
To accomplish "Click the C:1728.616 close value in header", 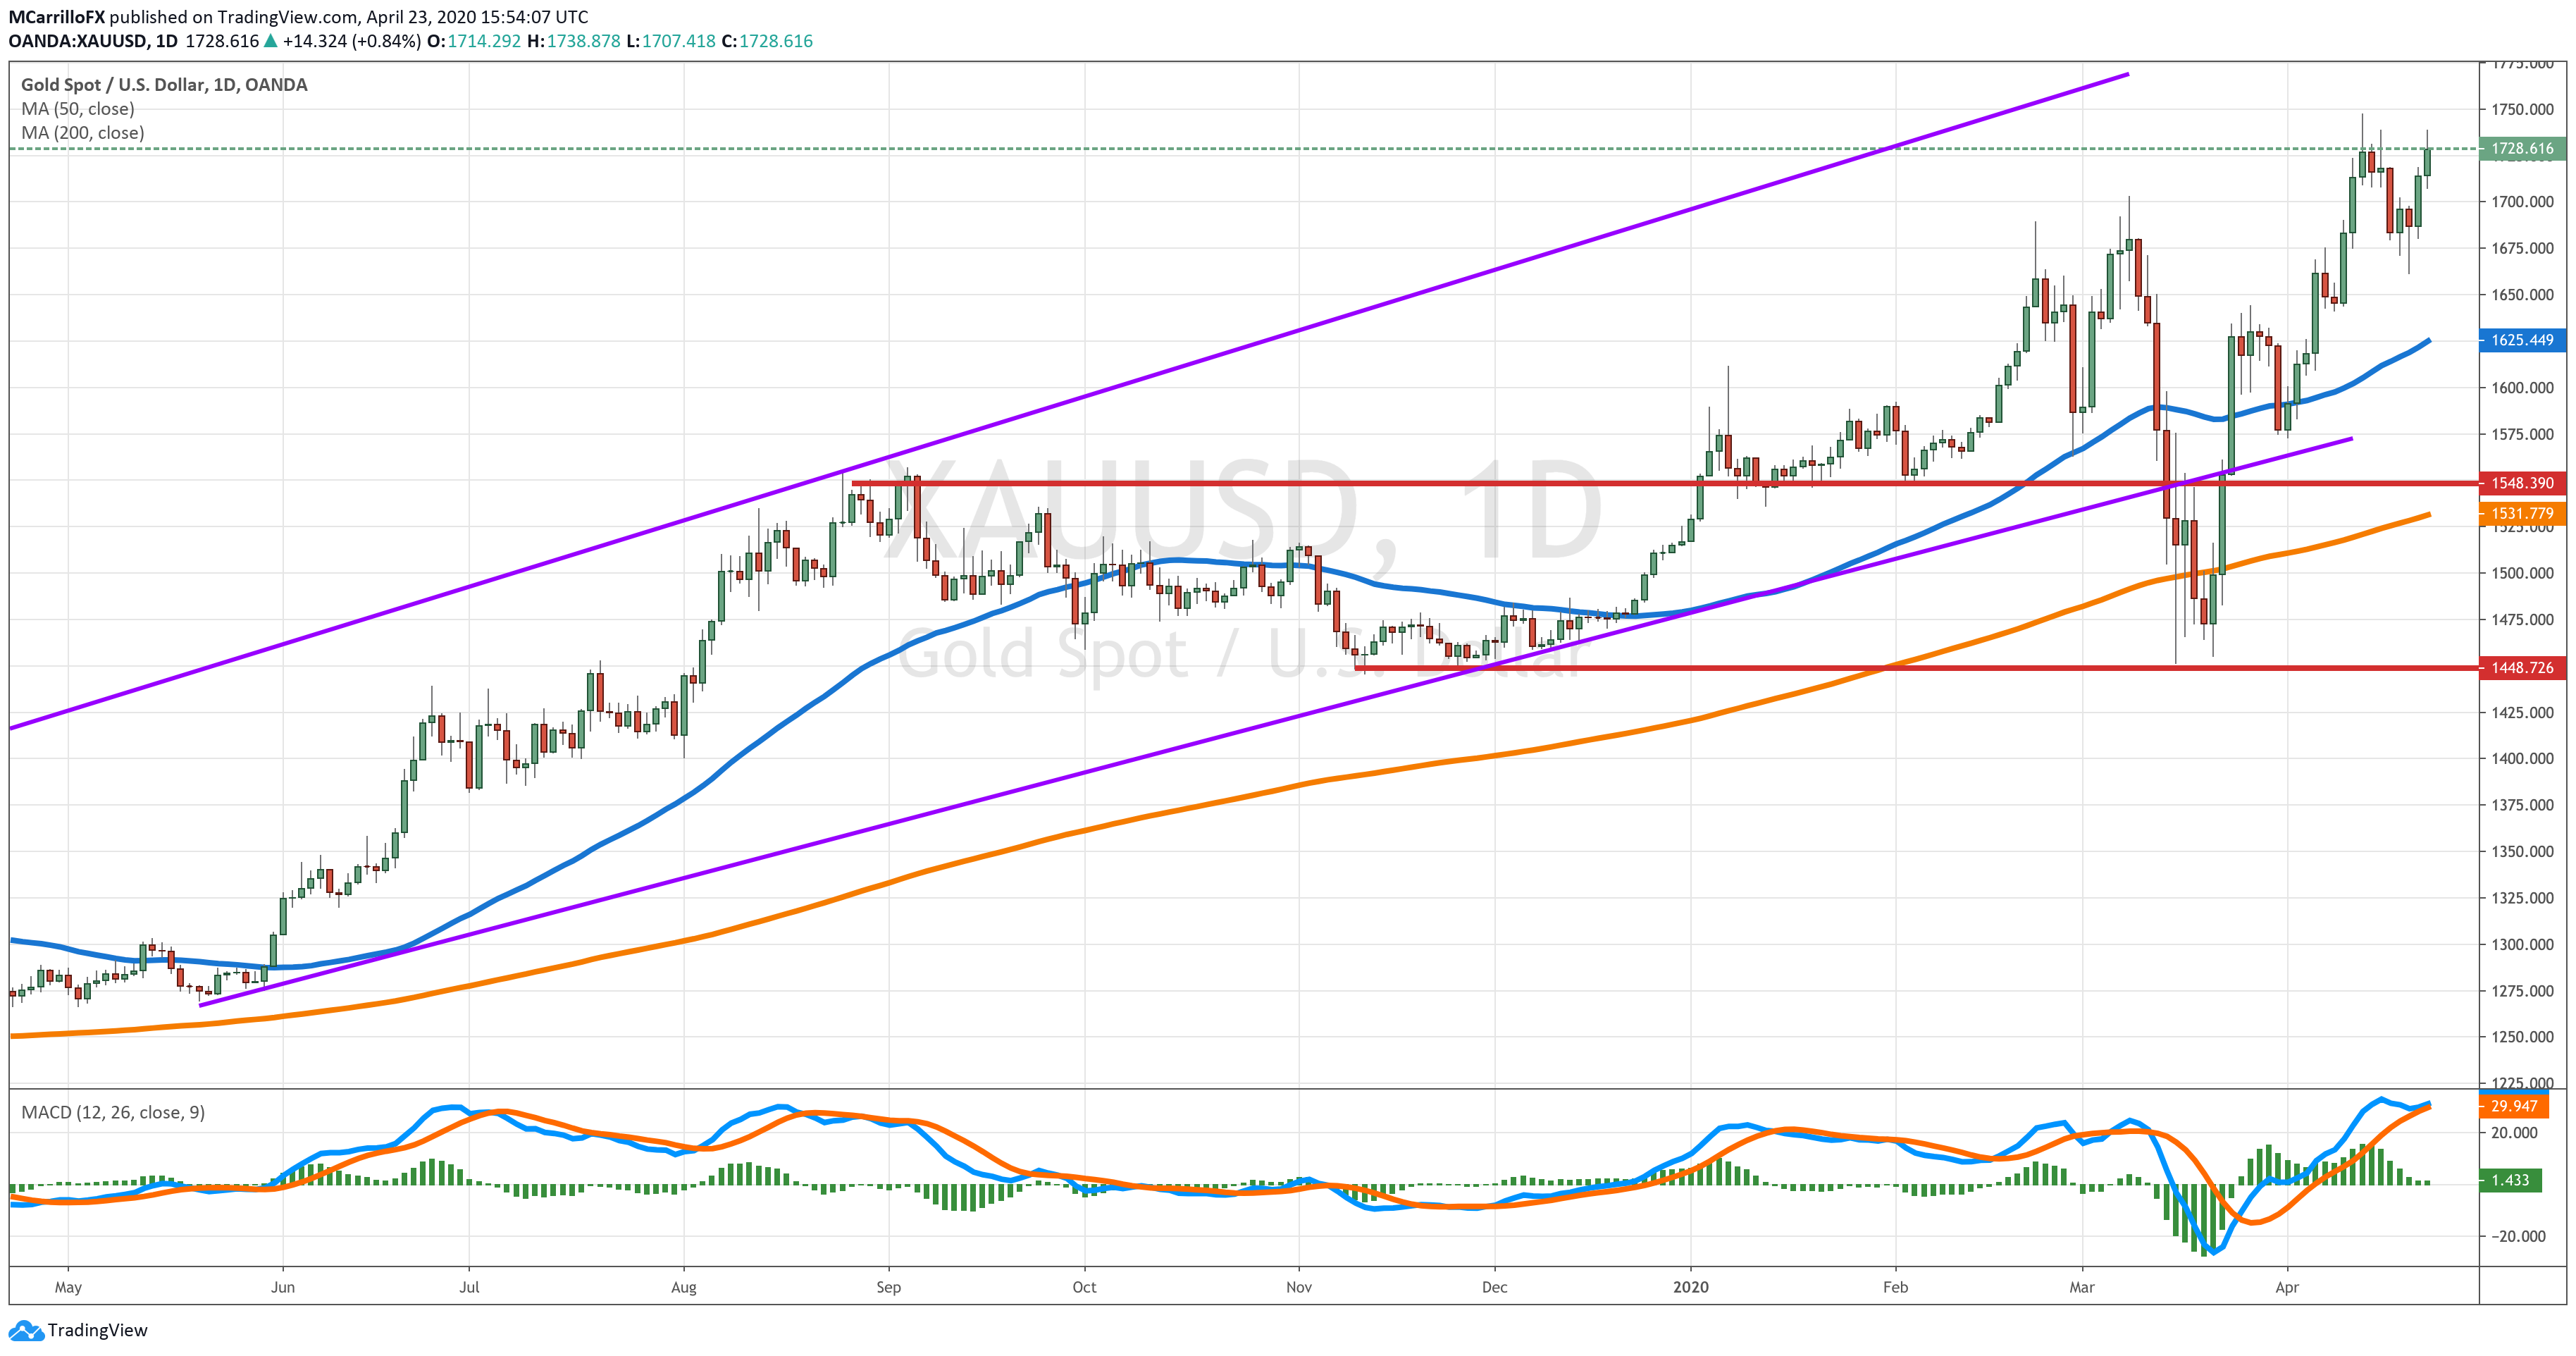I will tap(767, 41).
